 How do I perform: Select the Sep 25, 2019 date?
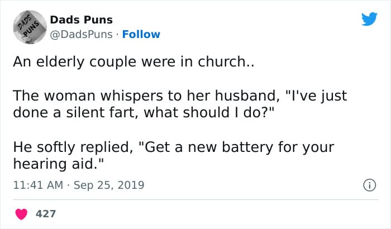coord(109,185)
